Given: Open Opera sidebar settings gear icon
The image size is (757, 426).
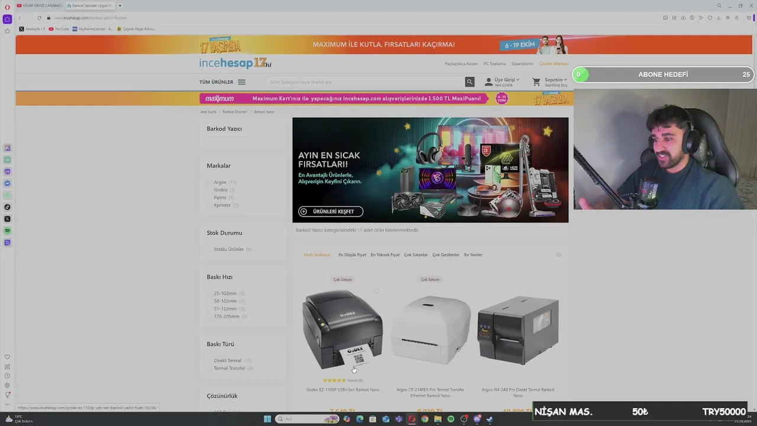Looking at the screenshot, I should tap(7, 385).
